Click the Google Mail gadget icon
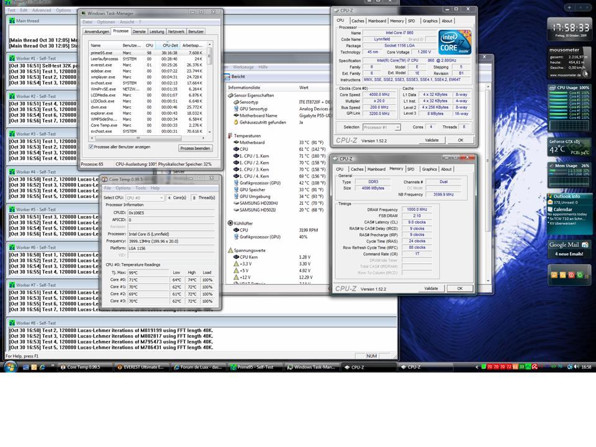The image size is (596, 447). tap(585, 245)
